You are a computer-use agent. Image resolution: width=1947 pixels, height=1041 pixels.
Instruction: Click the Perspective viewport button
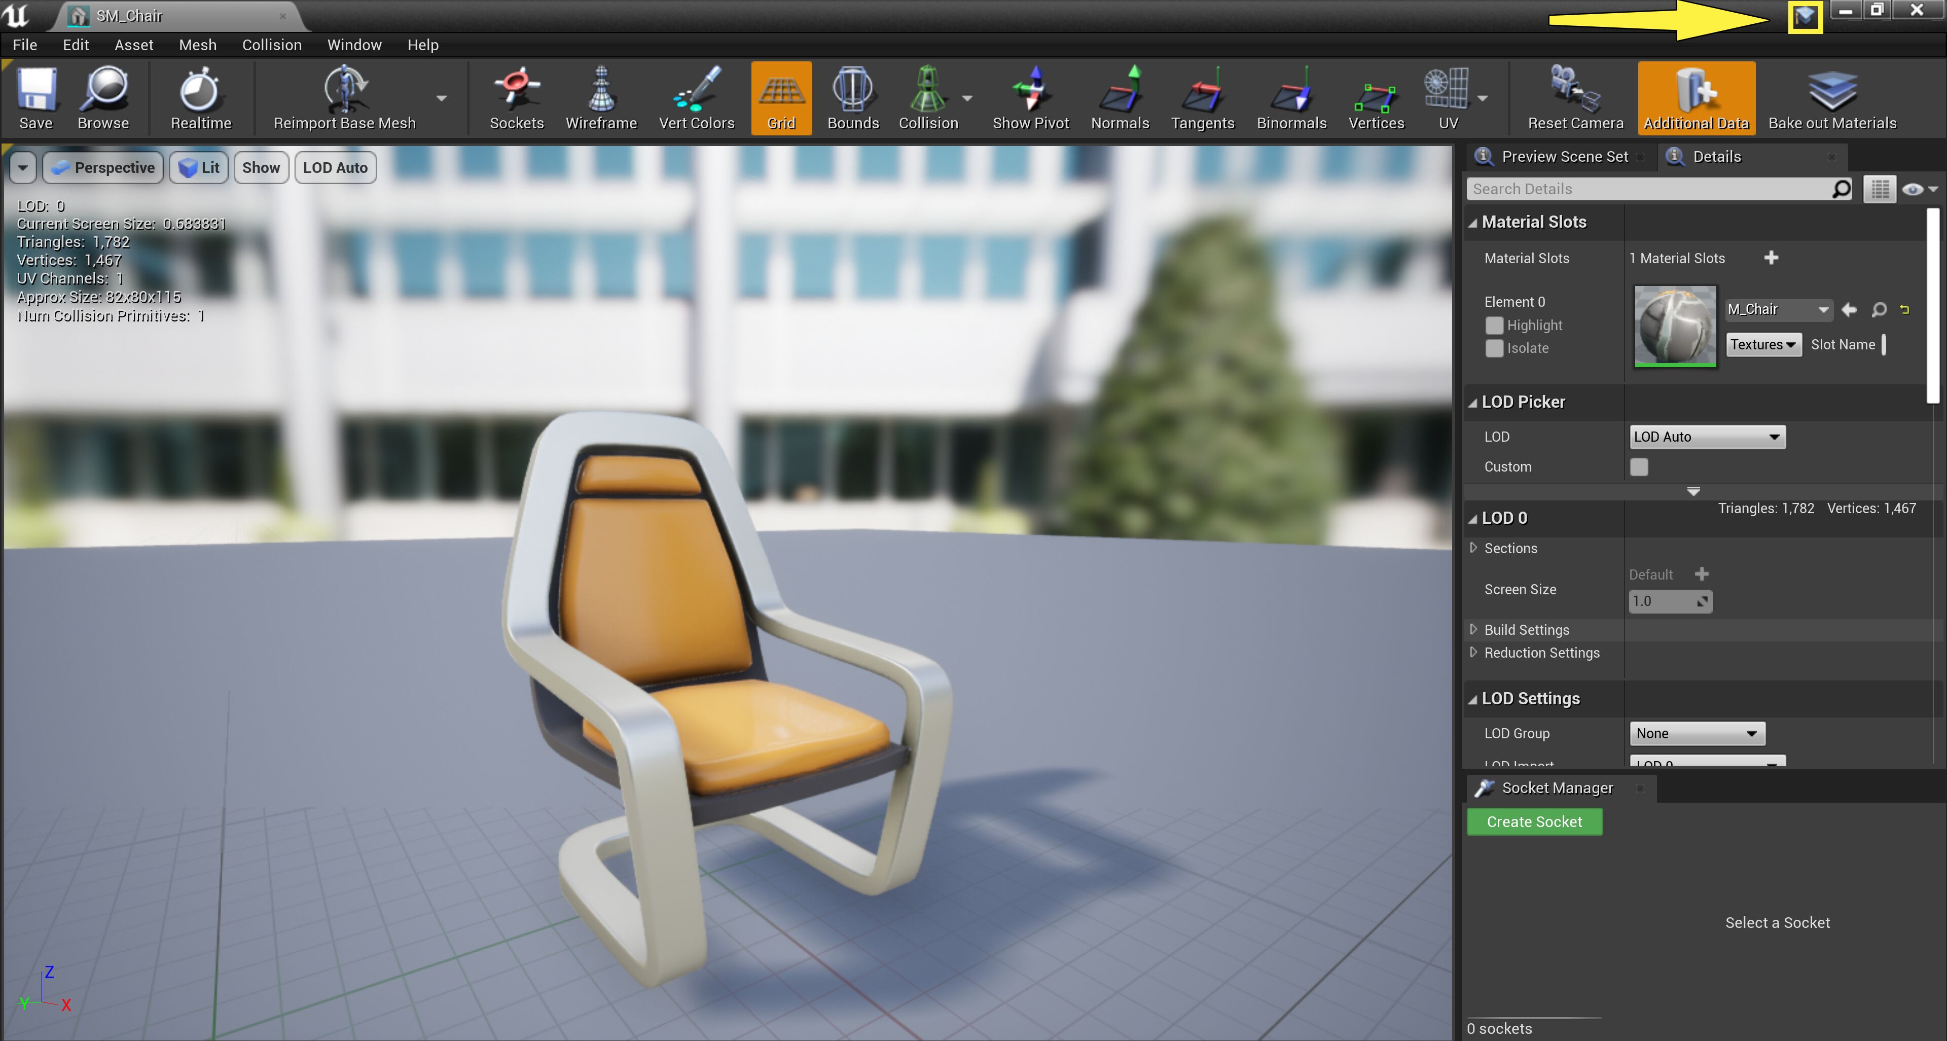[x=103, y=168]
